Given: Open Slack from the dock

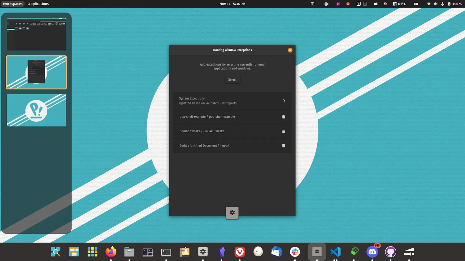Looking at the screenshot, I should coord(295,252).
